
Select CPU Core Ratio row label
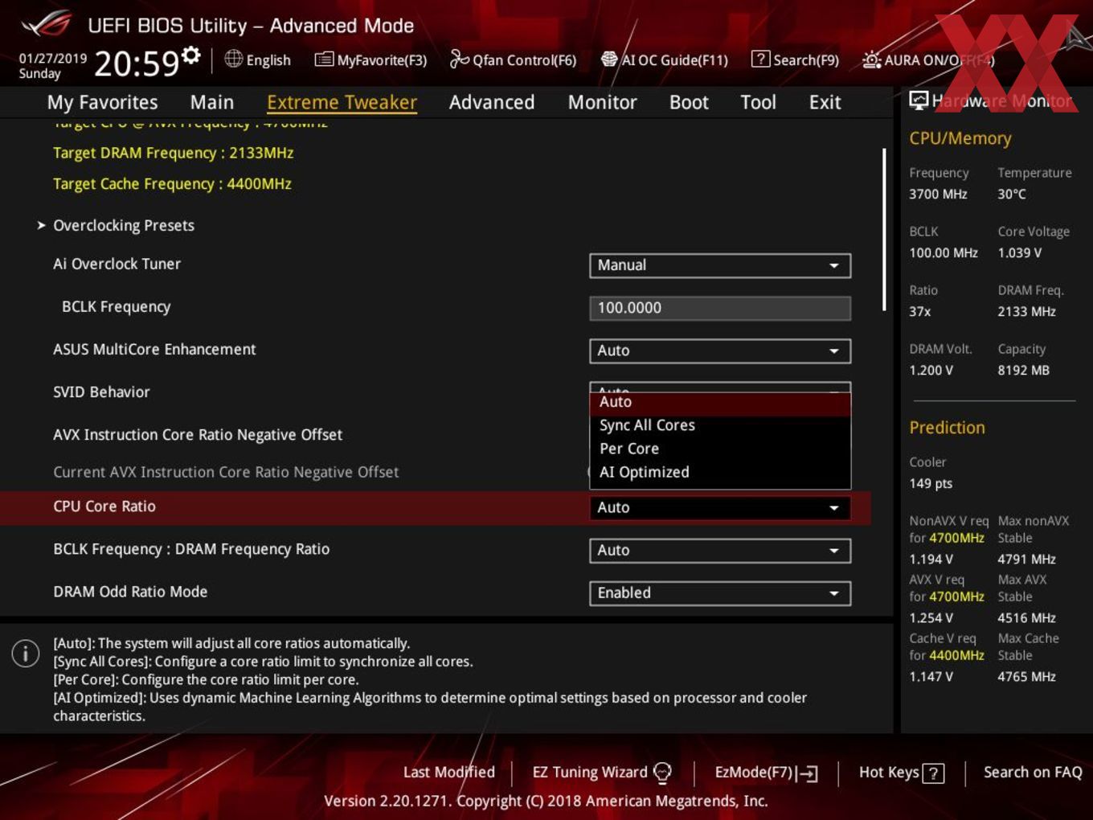(104, 506)
